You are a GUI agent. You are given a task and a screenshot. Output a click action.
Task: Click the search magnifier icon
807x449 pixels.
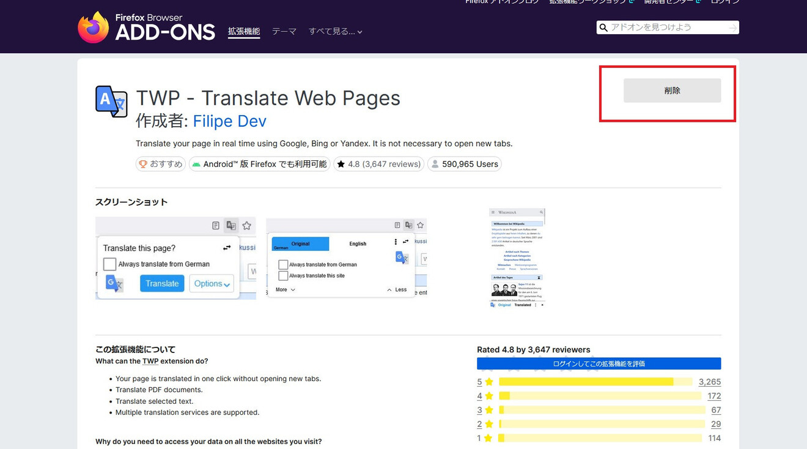[603, 28]
